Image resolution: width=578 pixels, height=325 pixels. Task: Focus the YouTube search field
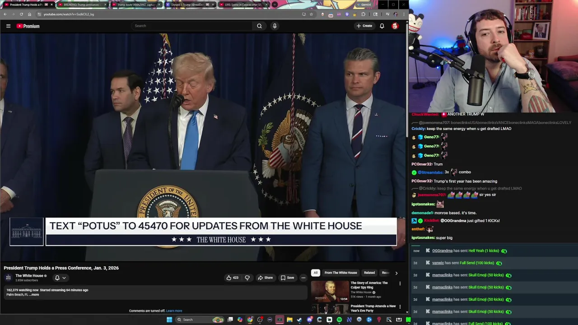pyautogui.click(x=192, y=26)
